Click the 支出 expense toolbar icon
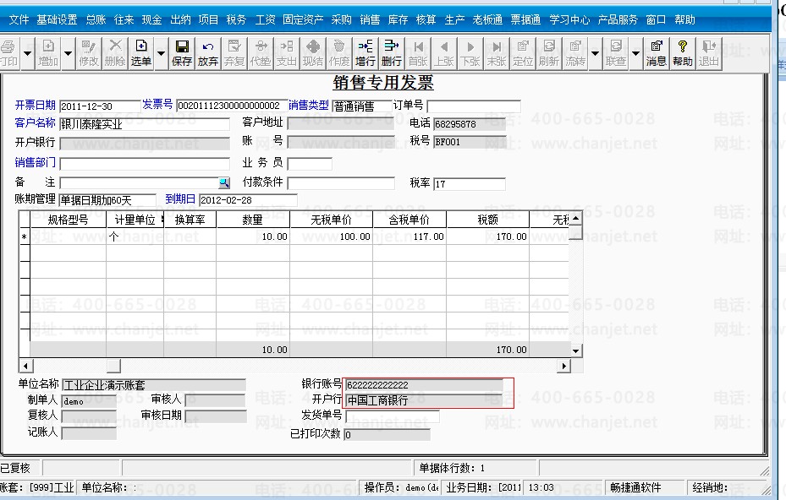 [x=286, y=53]
